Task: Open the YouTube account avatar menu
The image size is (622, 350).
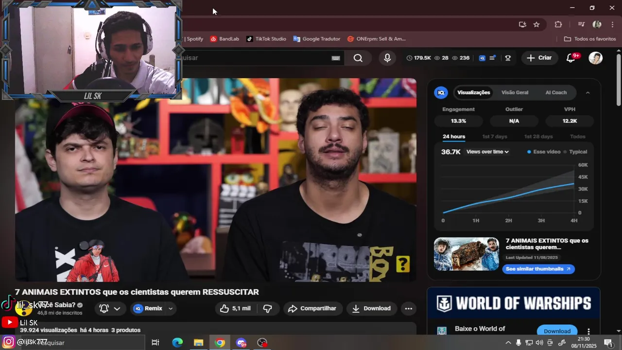Action: pyautogui.click(x=595, y=58)
